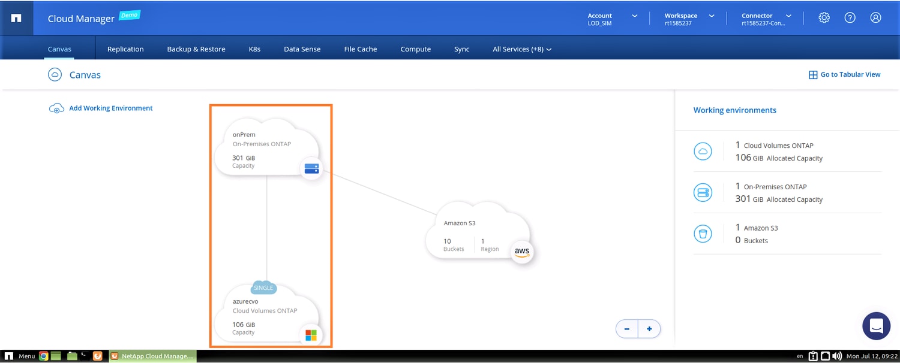Open the chat support bubble
Image resolution: width=900 pixels, height=363 pixels.
(x=876, y=326)
